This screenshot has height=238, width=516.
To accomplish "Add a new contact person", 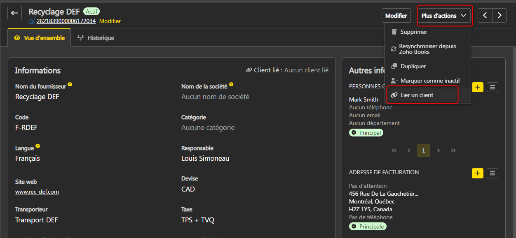I will (477, 87).
